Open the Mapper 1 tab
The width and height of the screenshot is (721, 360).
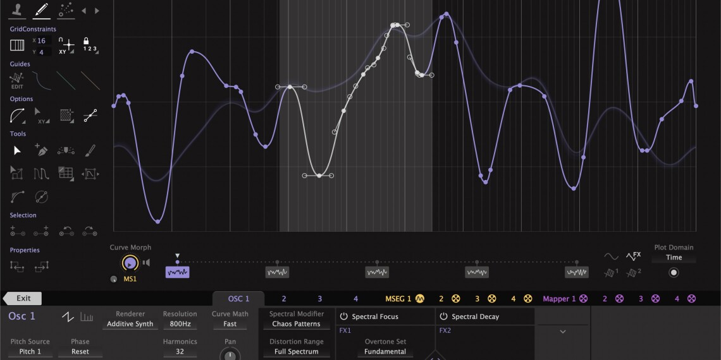pyautogui.click(x=559, y=299)
